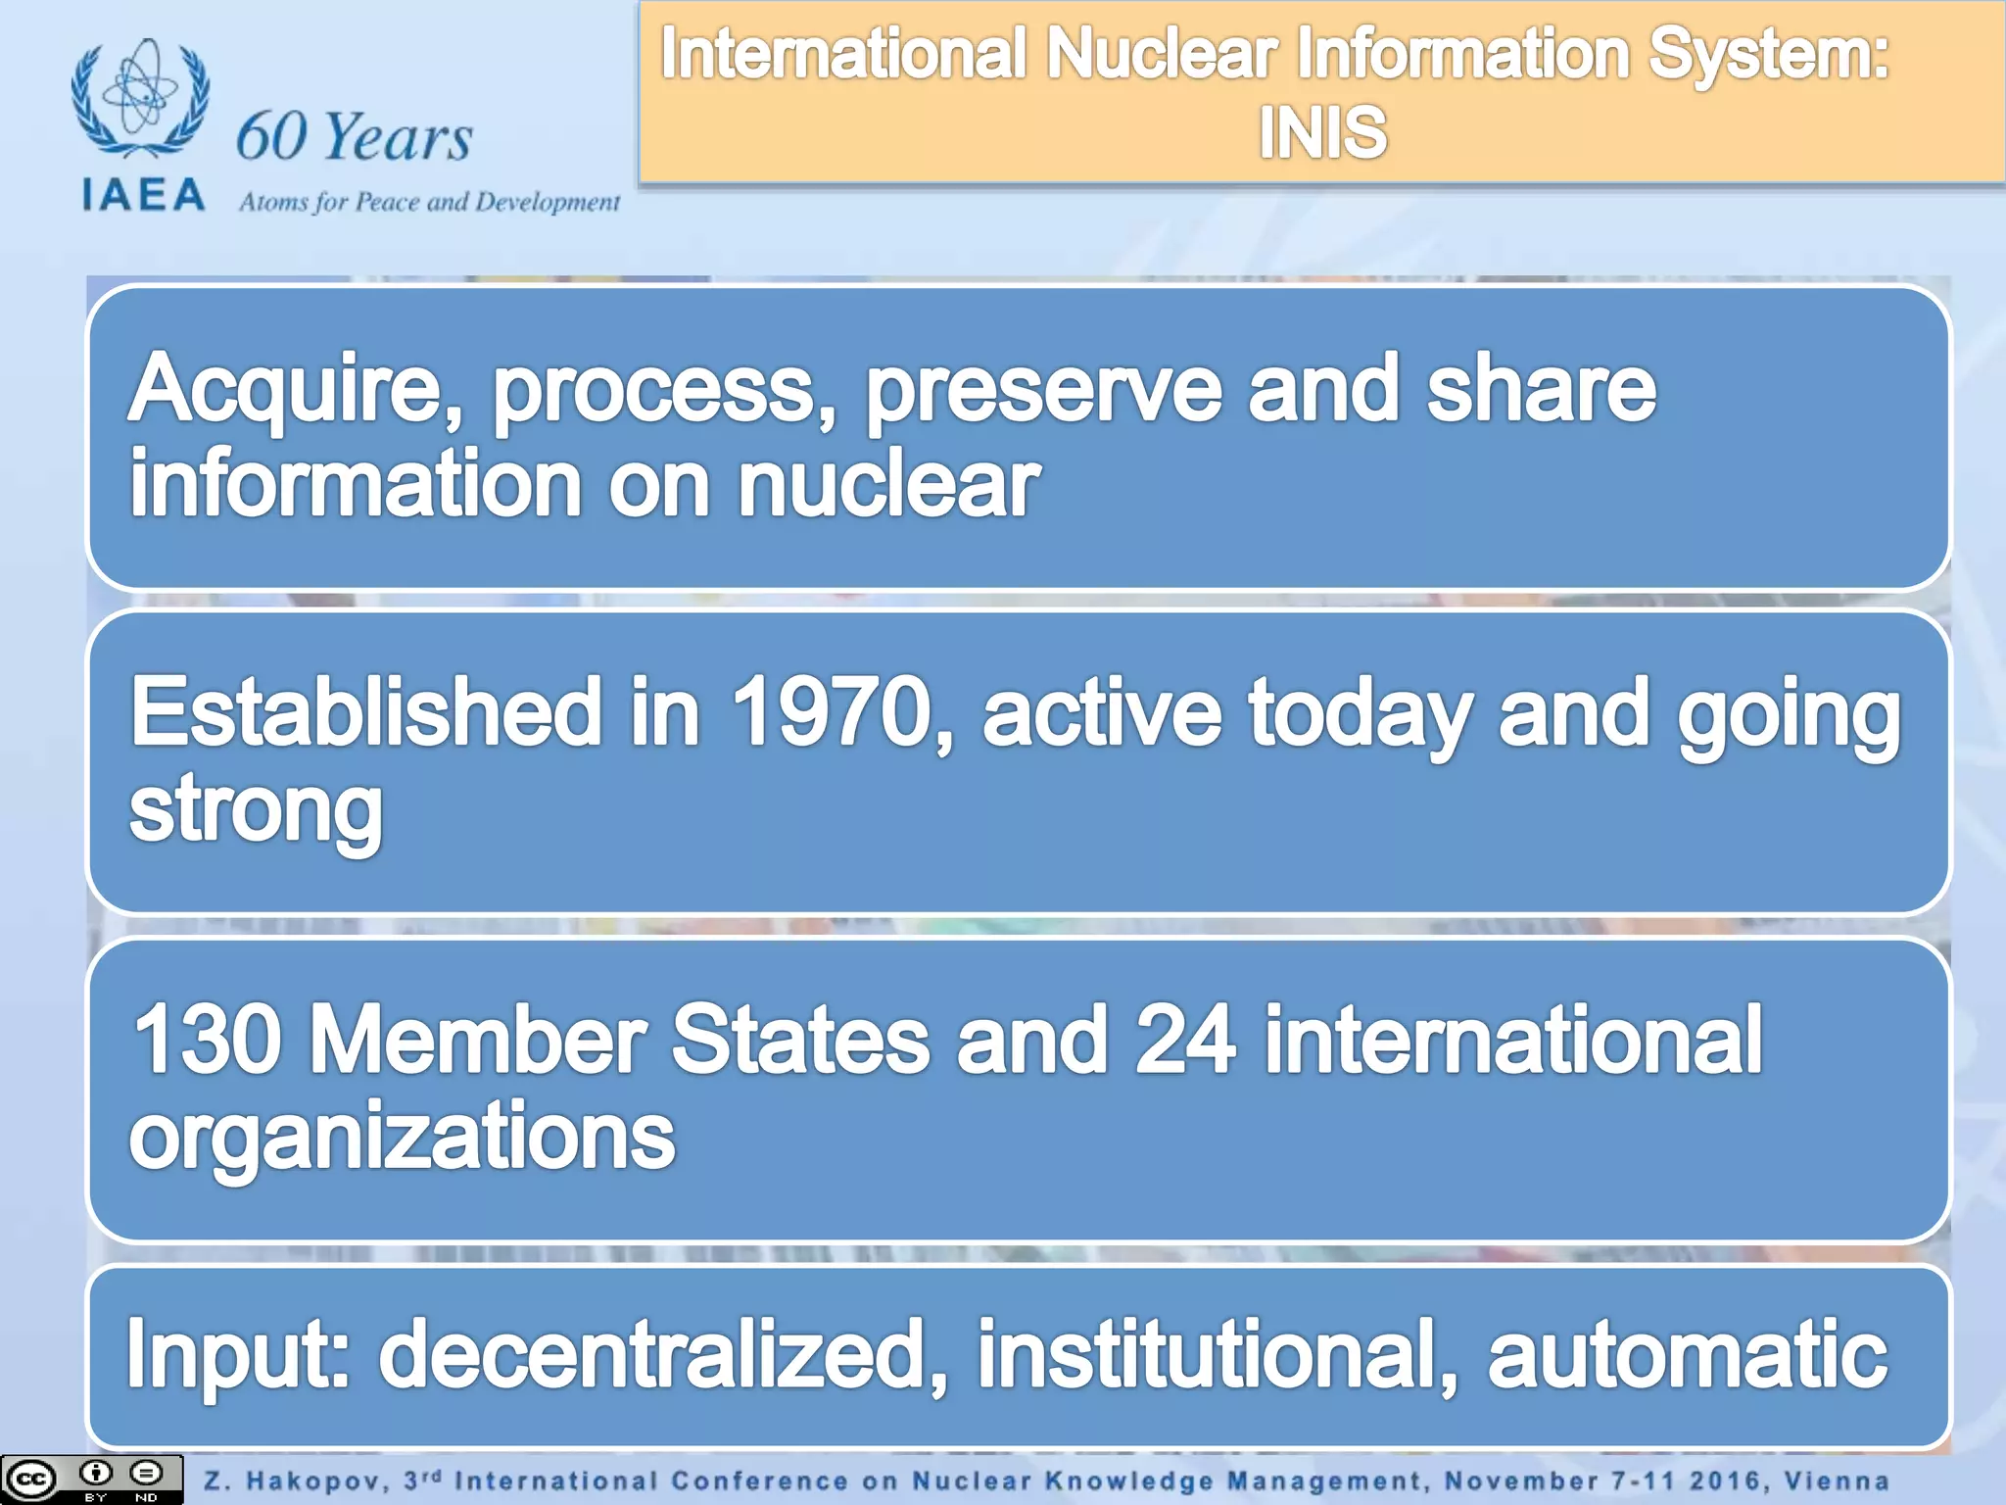This screenshot has height=1505, width=2006.
Task: Click the IAEA atom emblem logo
Action: click(x=140, y=98)
